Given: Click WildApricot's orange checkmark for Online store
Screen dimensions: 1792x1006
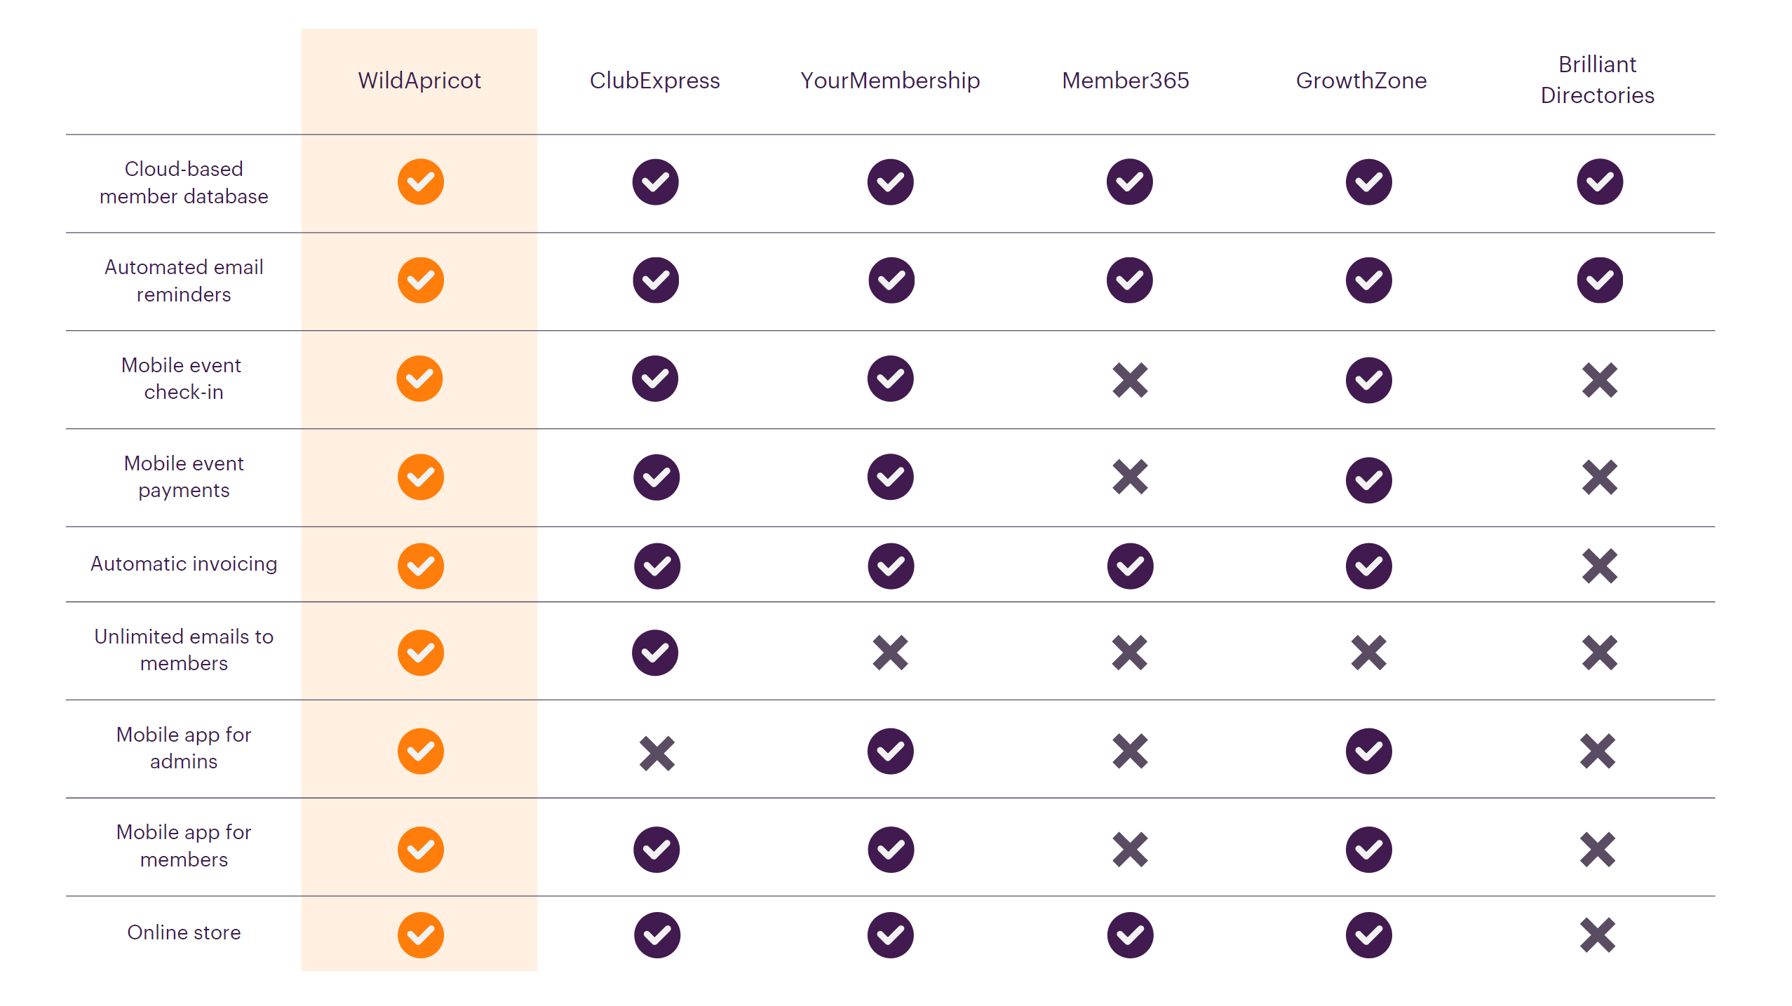Looking at the screenshot, I should 420,934.
